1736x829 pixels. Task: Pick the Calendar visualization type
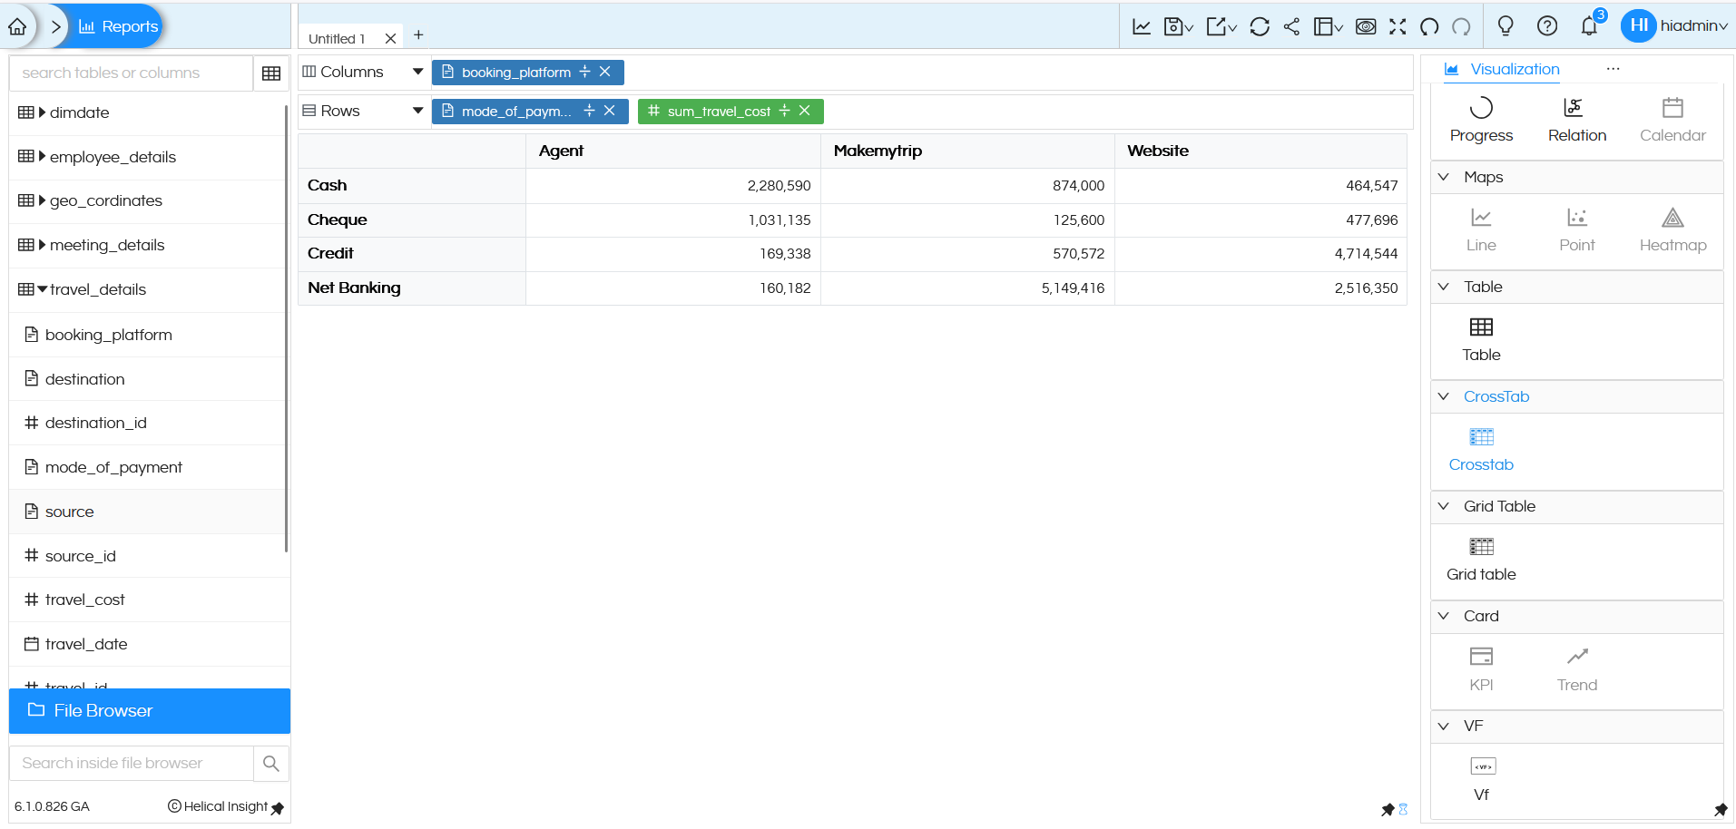coord(1672,120)
